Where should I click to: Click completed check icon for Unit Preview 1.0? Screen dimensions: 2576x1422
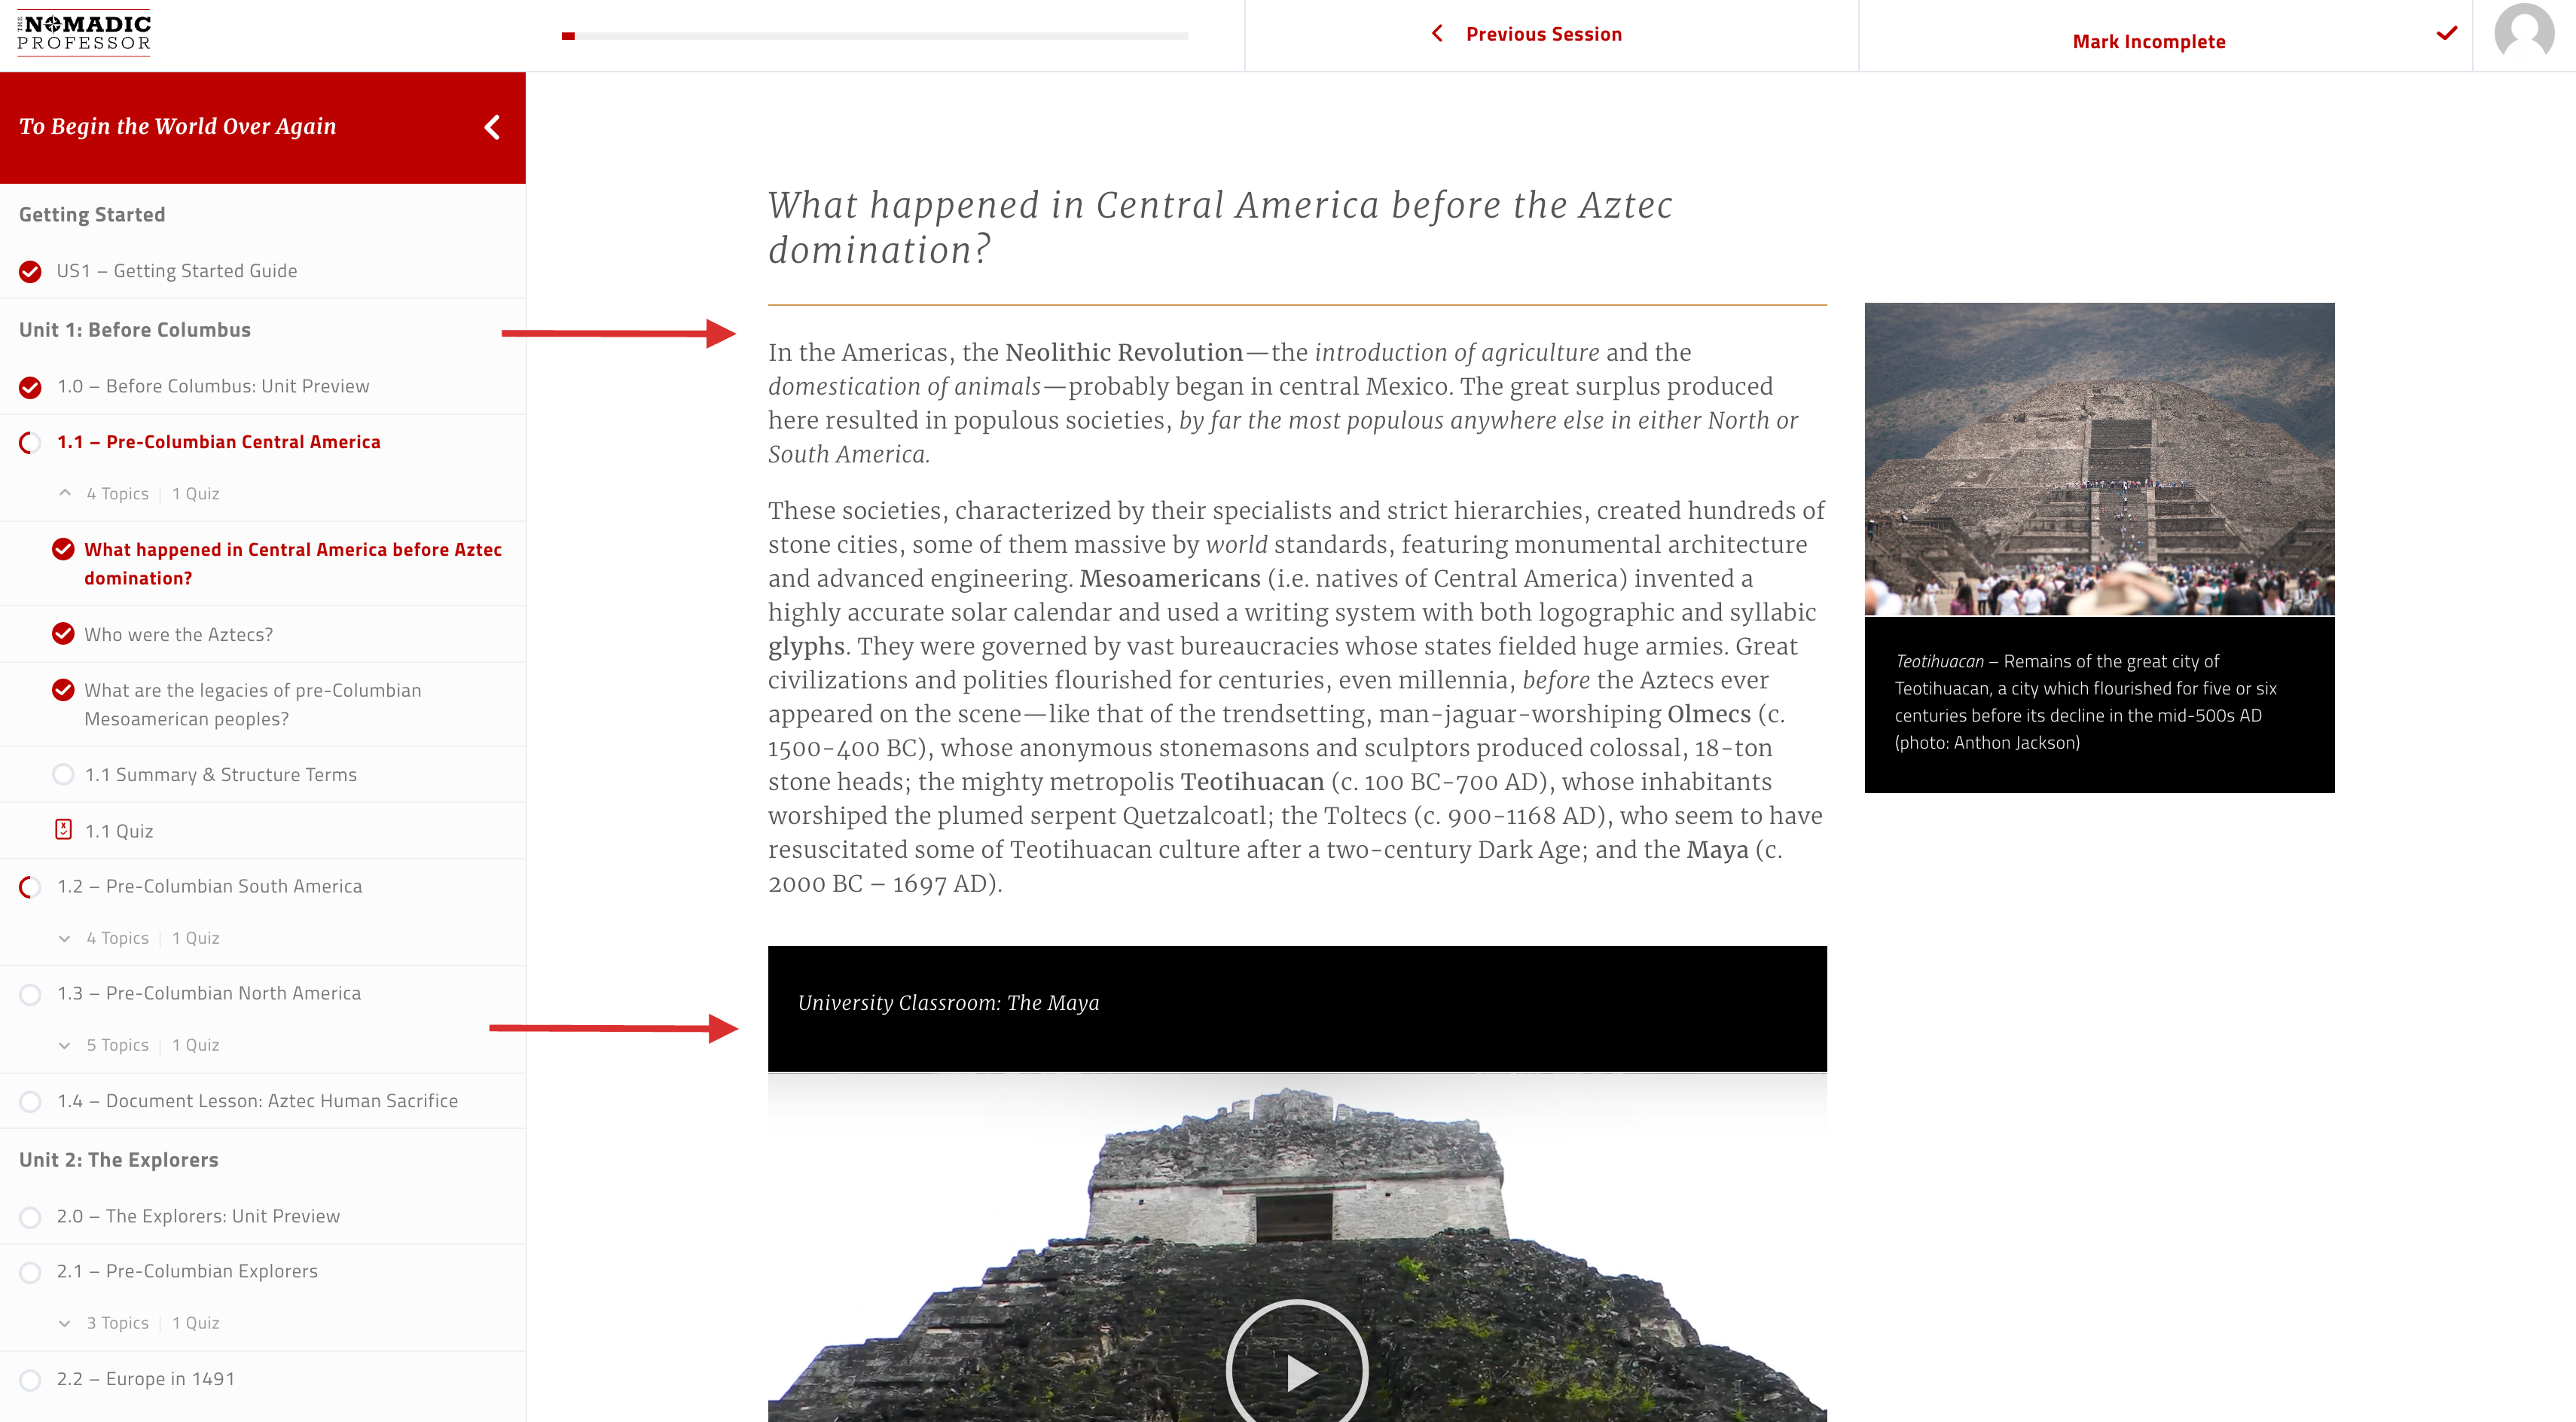[x=31, y=387]
